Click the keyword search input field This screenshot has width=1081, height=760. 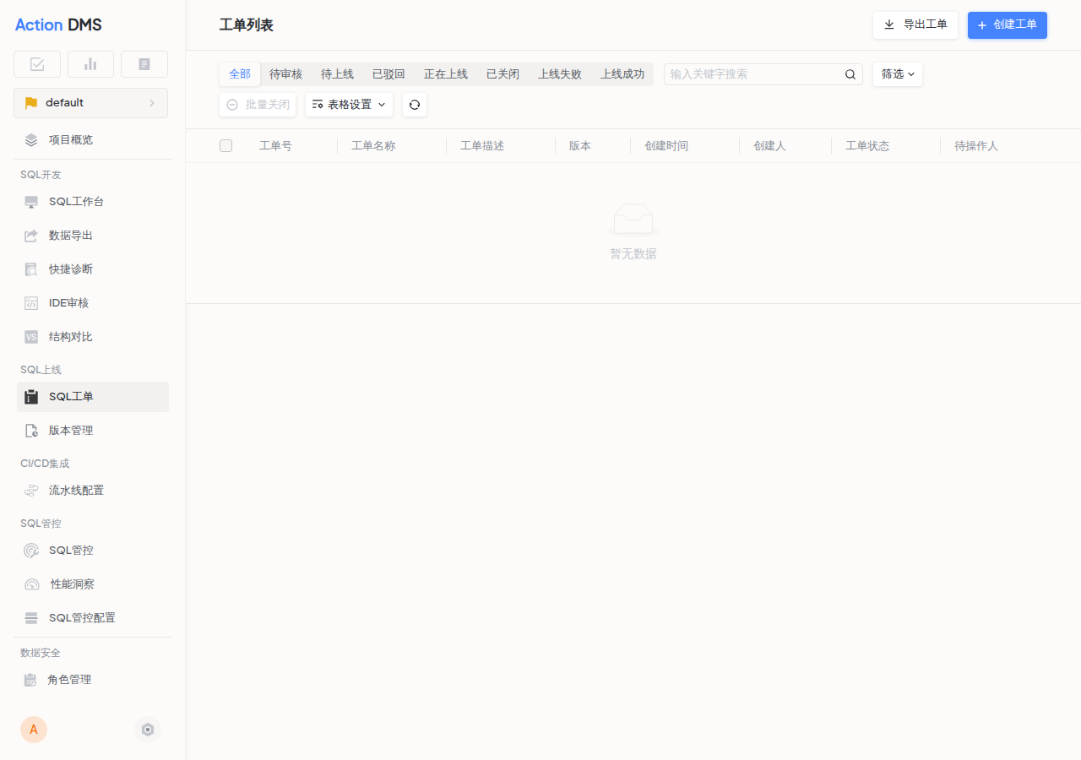[752, 73]
